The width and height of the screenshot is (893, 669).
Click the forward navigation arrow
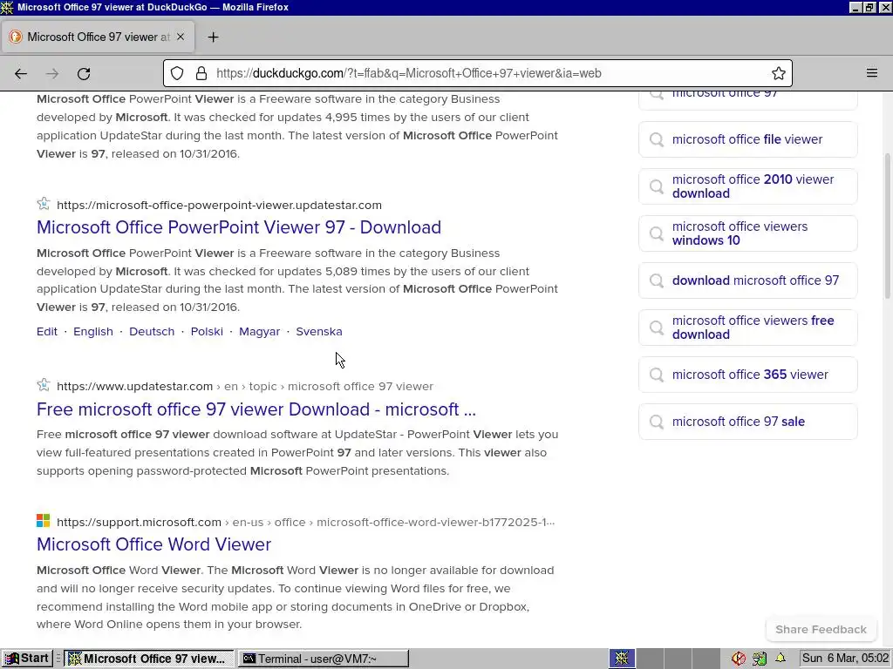point(52,73)
